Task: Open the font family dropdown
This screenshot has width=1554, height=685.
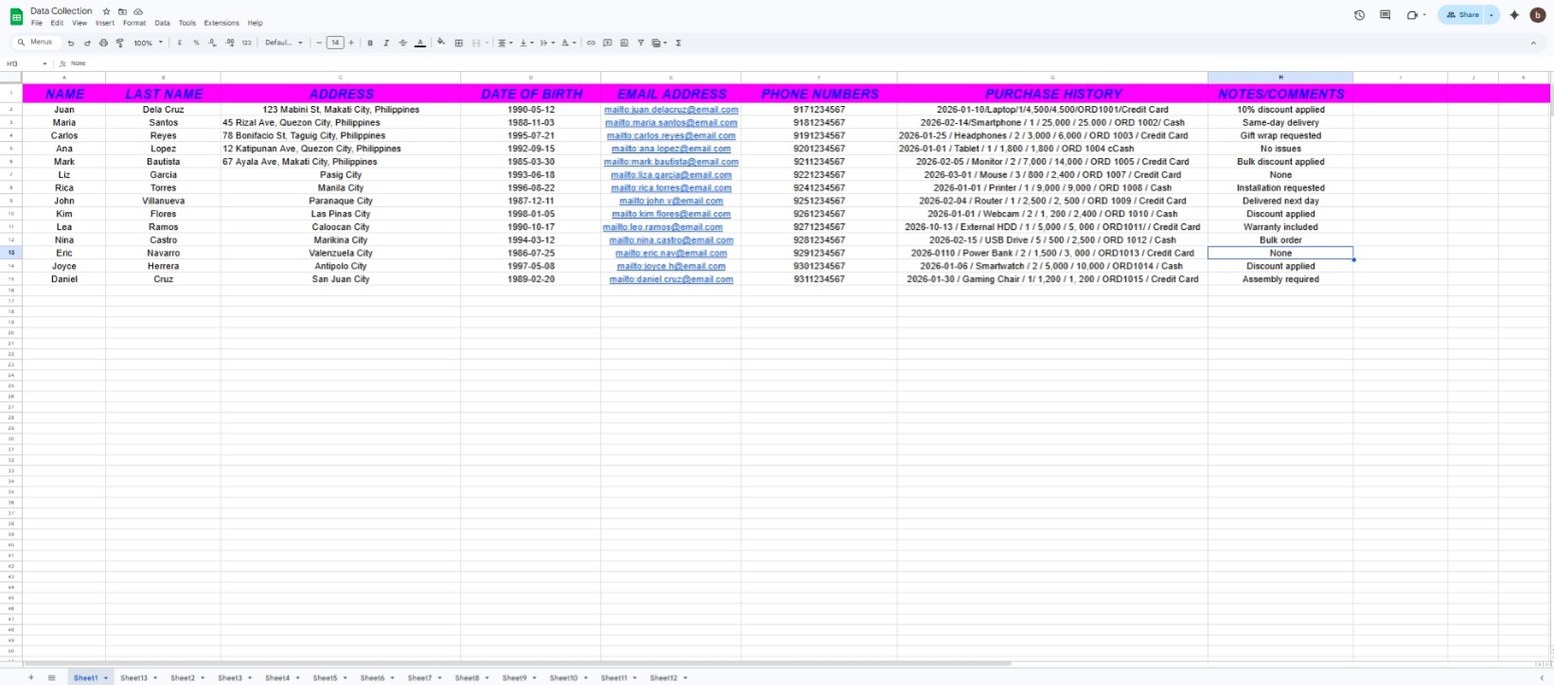Action: (x=284, y=43)
